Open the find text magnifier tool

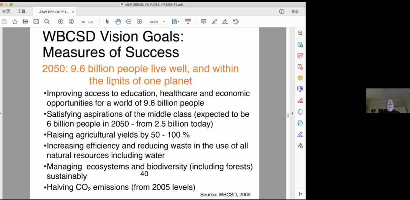pyautogui.click(x=47, y=22)
